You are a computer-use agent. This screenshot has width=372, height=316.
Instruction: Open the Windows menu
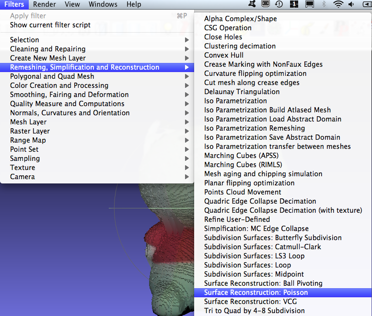tap(103, 4)
